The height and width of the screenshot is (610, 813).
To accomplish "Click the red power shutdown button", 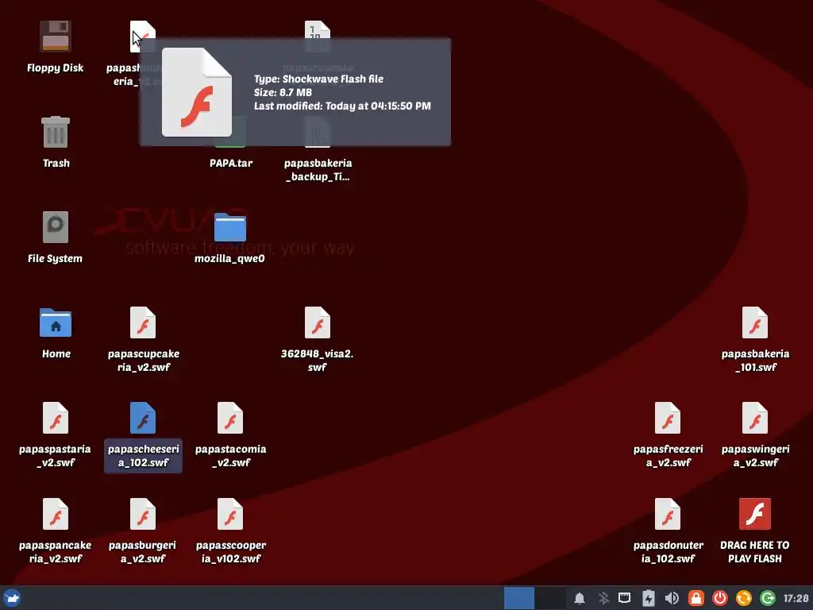I will pos(719,598).
